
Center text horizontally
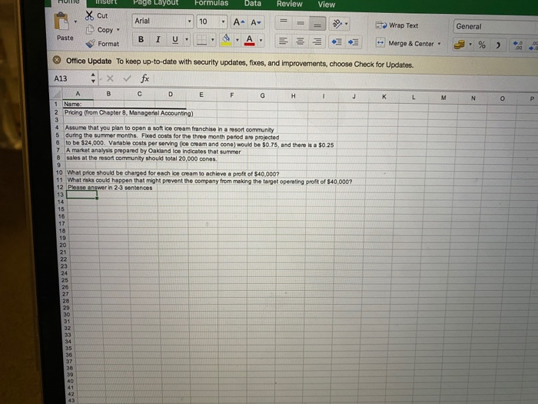[300, 42]
